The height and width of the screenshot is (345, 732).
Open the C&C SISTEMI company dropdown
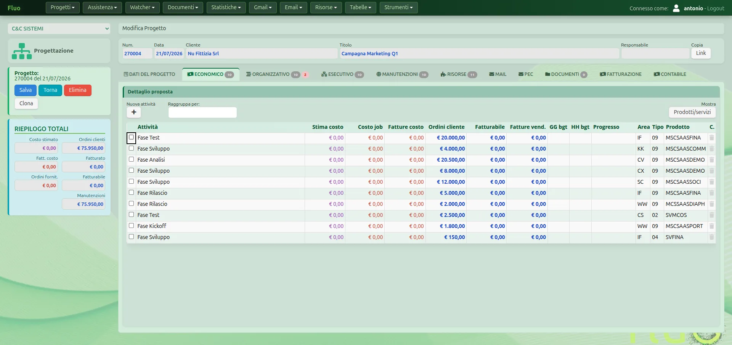coord(59,29)
